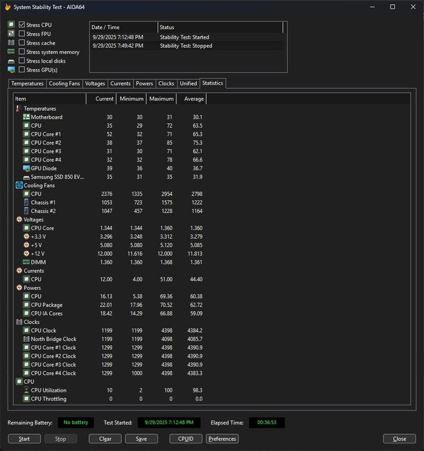
Task: Click the +5 V voltage icon
Action: 26,245
